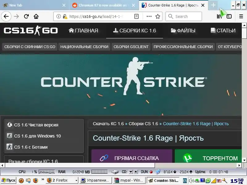The image size is (247, 185).
Task: Open the browser home page
Action: click(36, 16)
